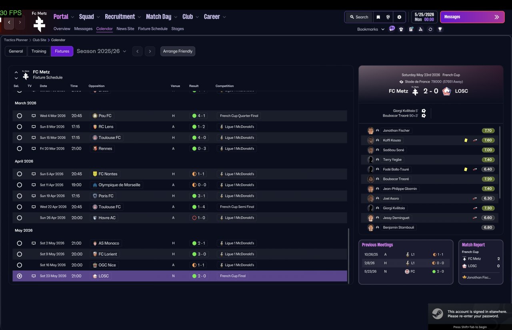512x330 pixels.
Task: Open the purple Messages button
Action: [x=472, y=17]
